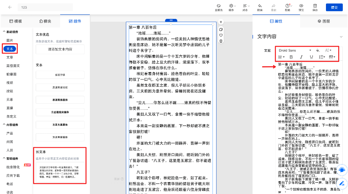348x194 pixels.
Task: Click the paint bucket fill color icon
Action: coord(318,50)
